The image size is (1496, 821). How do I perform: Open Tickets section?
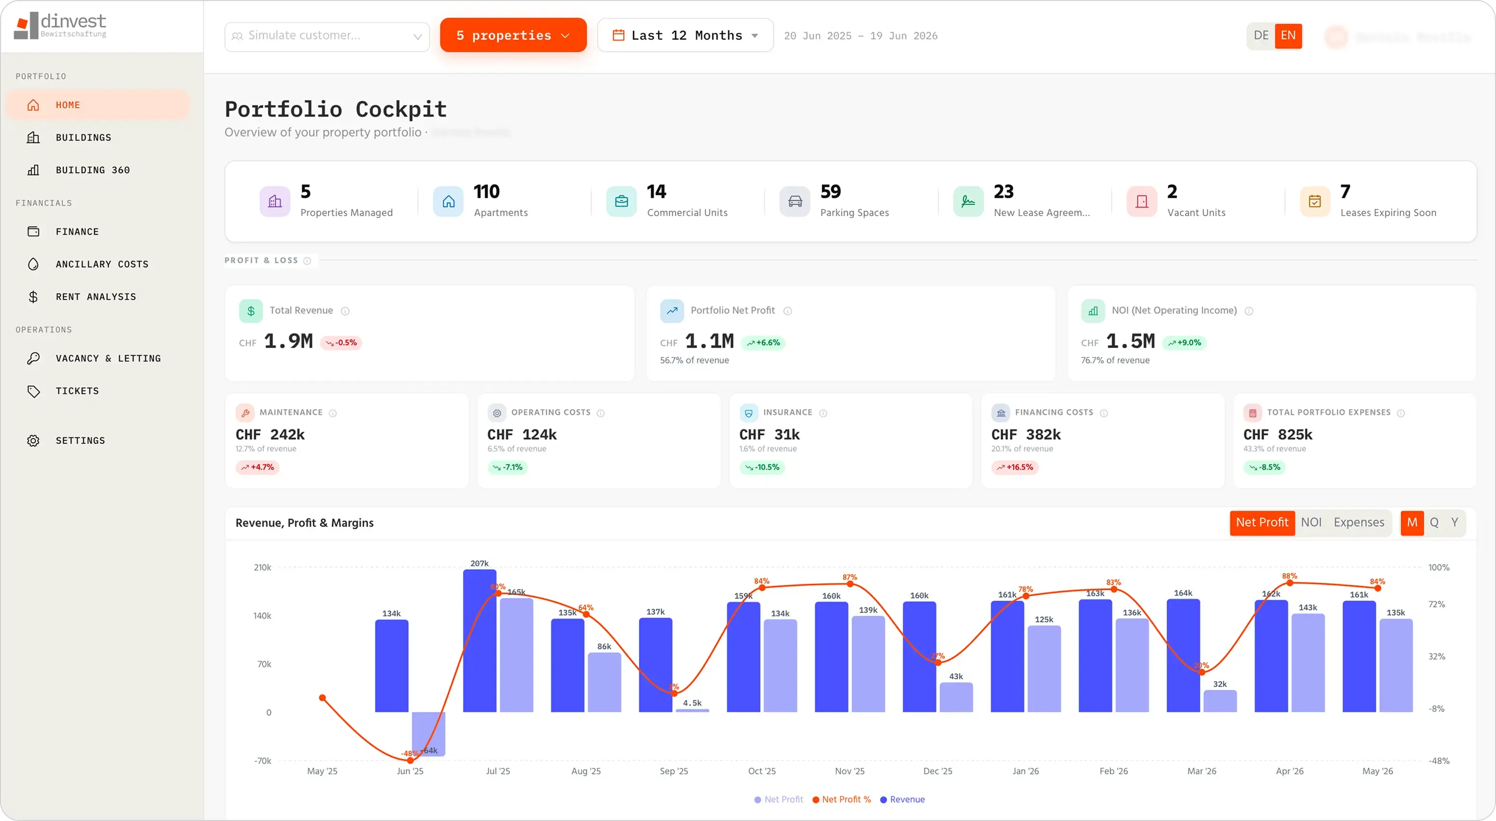click(x=97, y=391)
